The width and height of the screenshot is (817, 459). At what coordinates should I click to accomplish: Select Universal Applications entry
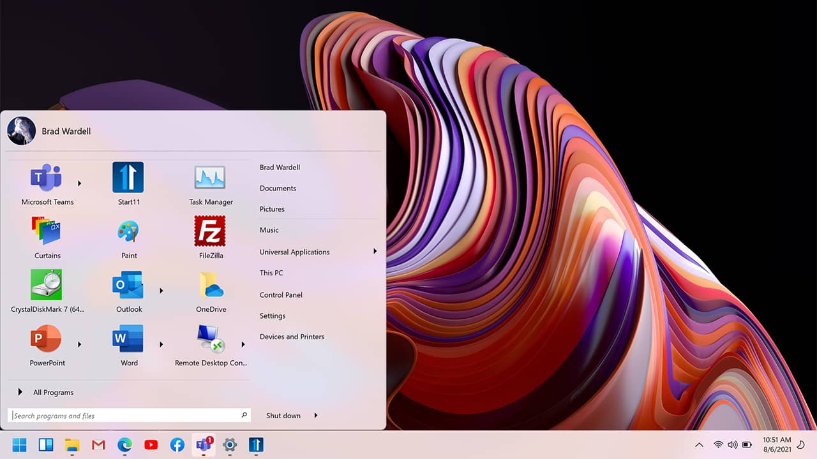click(294, 252)
